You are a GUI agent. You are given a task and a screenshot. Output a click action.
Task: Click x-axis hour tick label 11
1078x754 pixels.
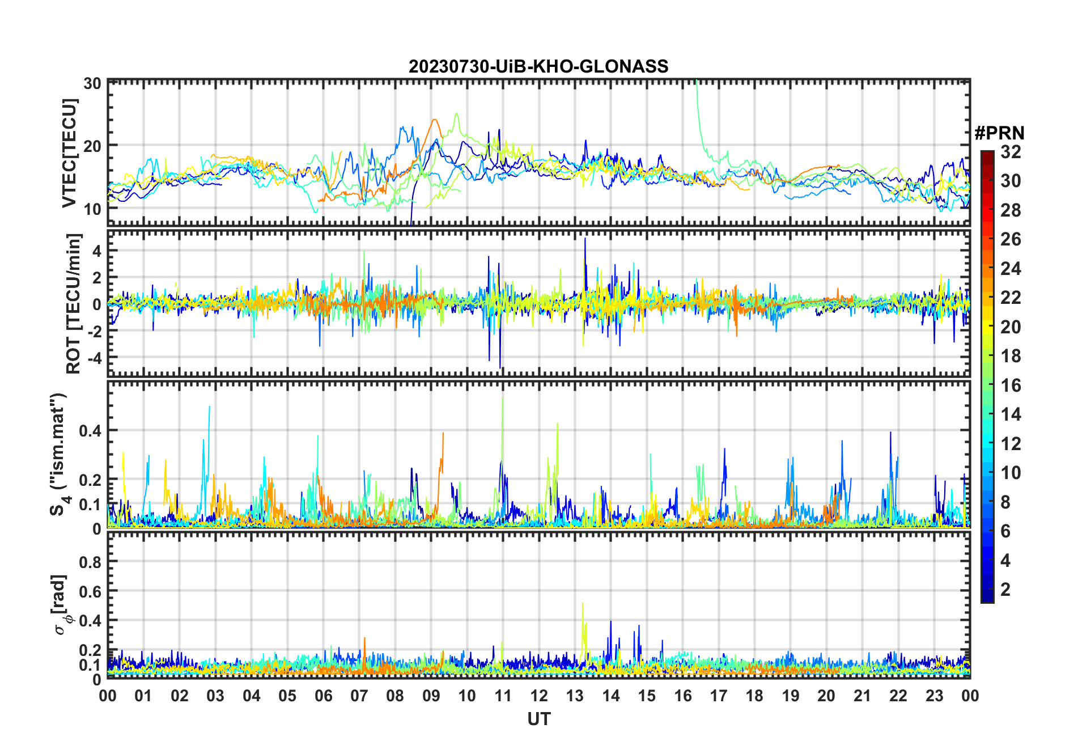coord(503,696)
